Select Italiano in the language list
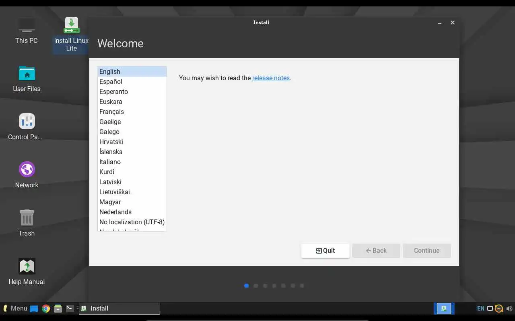515x321 pixels. click(x=132, y=162)
